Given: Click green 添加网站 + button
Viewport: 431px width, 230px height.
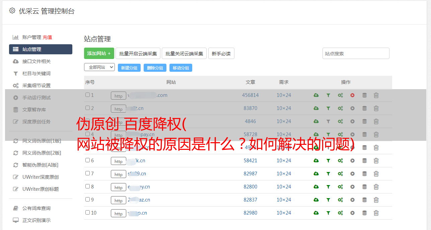Looking at the screenshot, I should (99, 53).
